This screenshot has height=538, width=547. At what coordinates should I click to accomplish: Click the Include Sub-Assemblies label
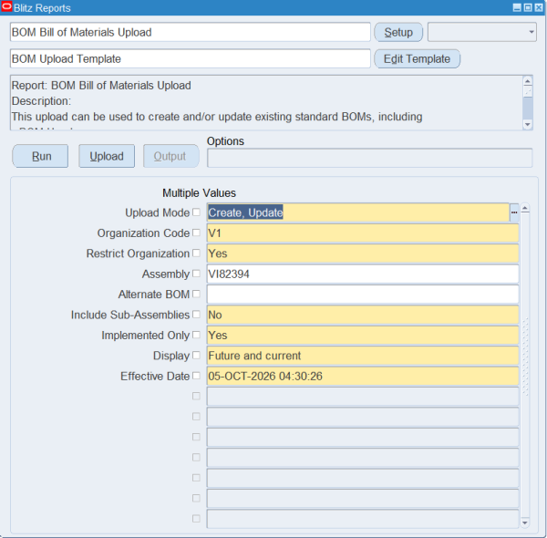click(130, 315)
